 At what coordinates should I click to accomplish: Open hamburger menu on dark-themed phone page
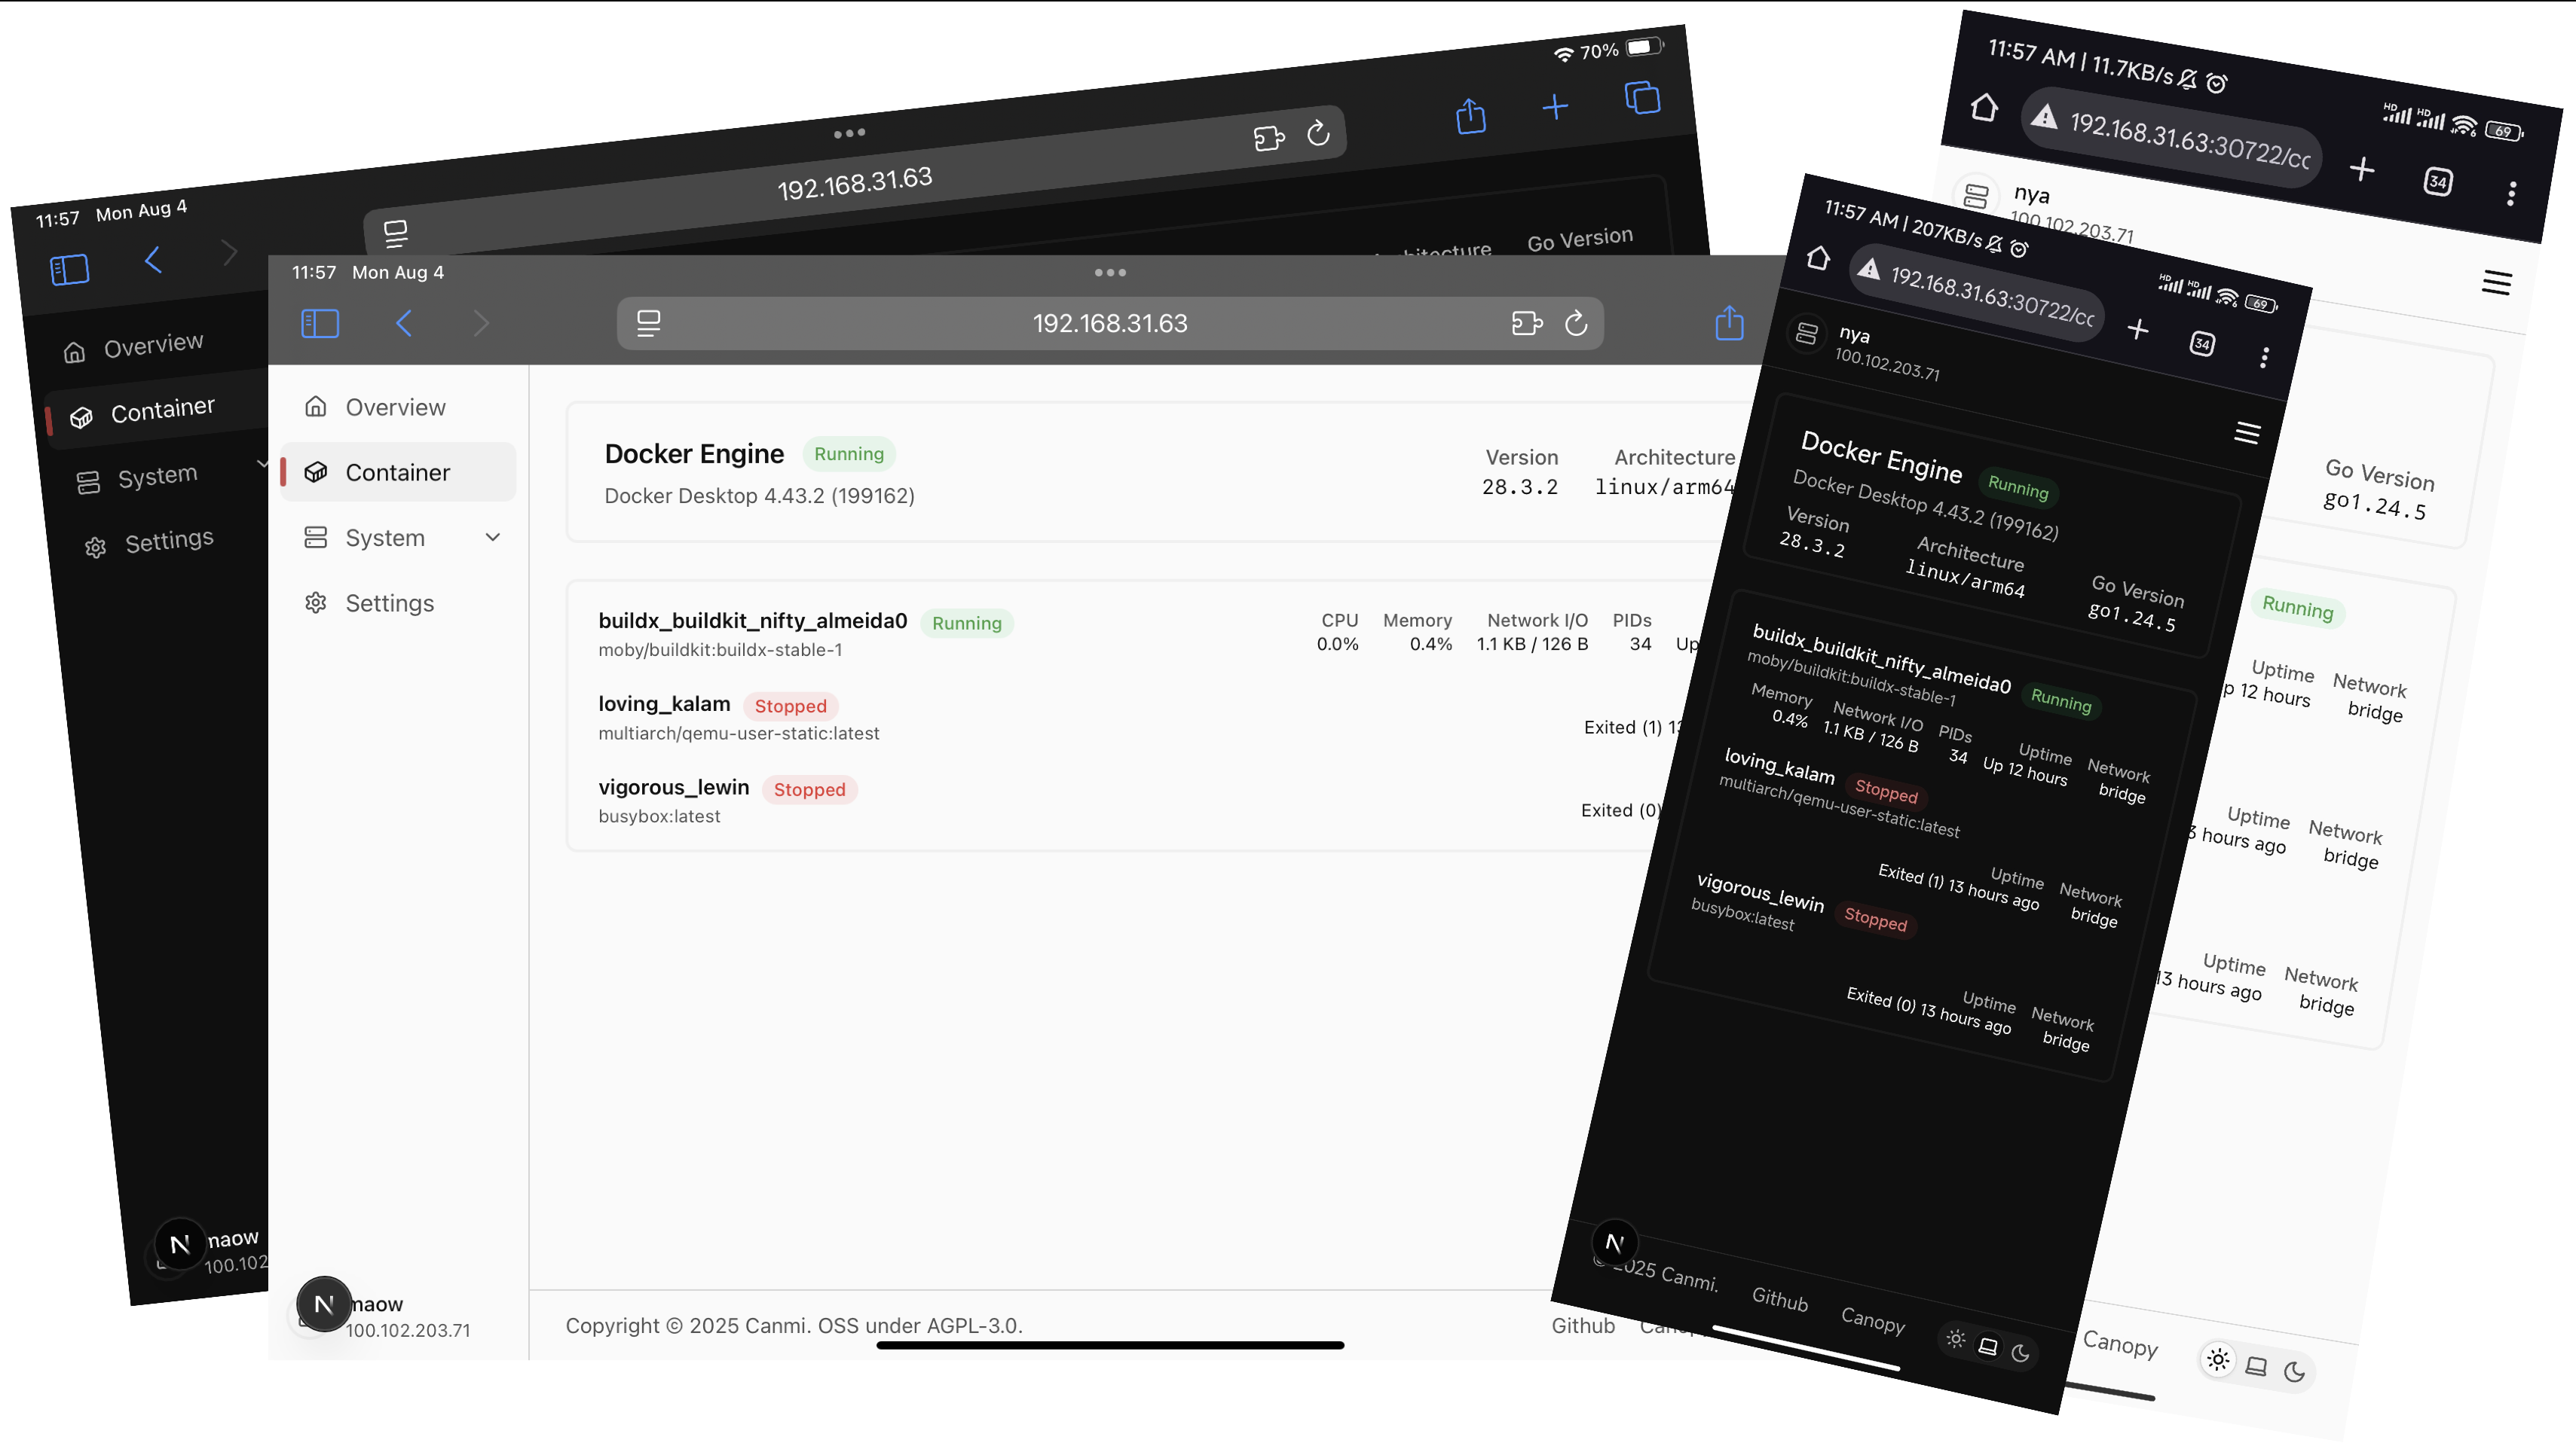[x=2247, y=433]
